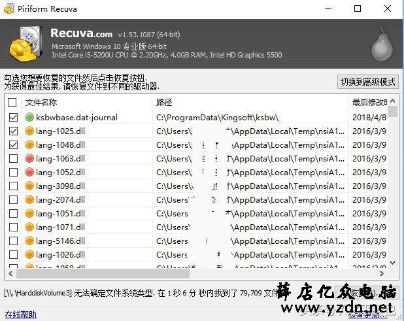The image size is (404, 321).
Task: Click the 2018/4/8 date cell
Action: point(369,118)
